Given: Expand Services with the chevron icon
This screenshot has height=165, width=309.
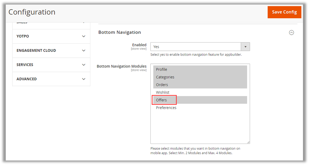Looking at the screenshot, I should 84,65.
